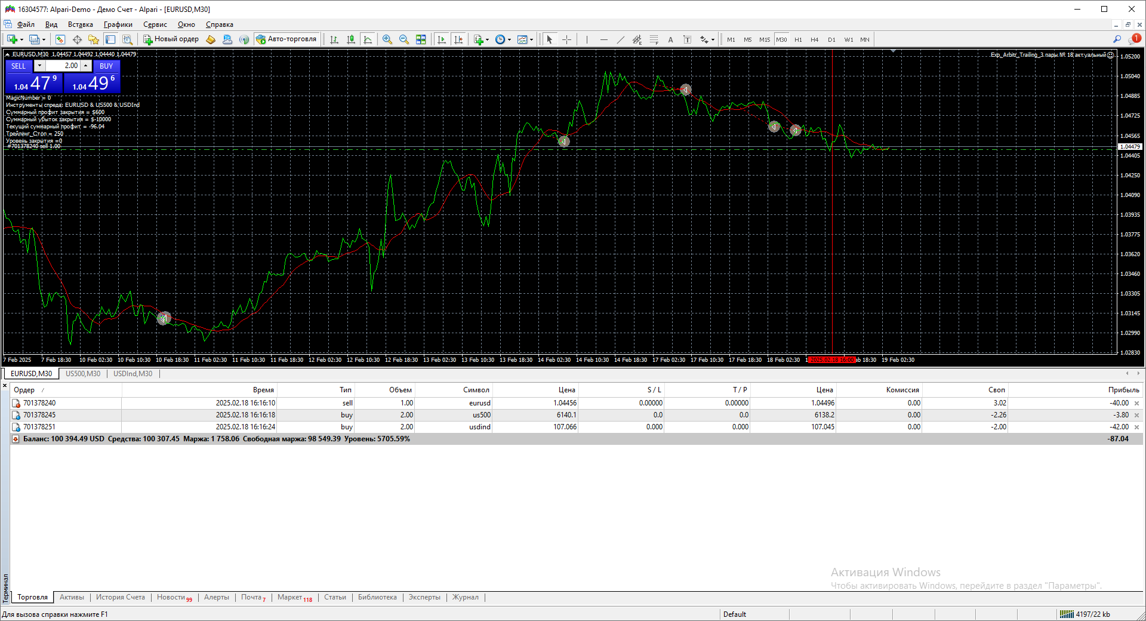The width and height of the screenshot is (1146, 621).
Task: Switch timeframe to H1
Action: tap(798, 39)
